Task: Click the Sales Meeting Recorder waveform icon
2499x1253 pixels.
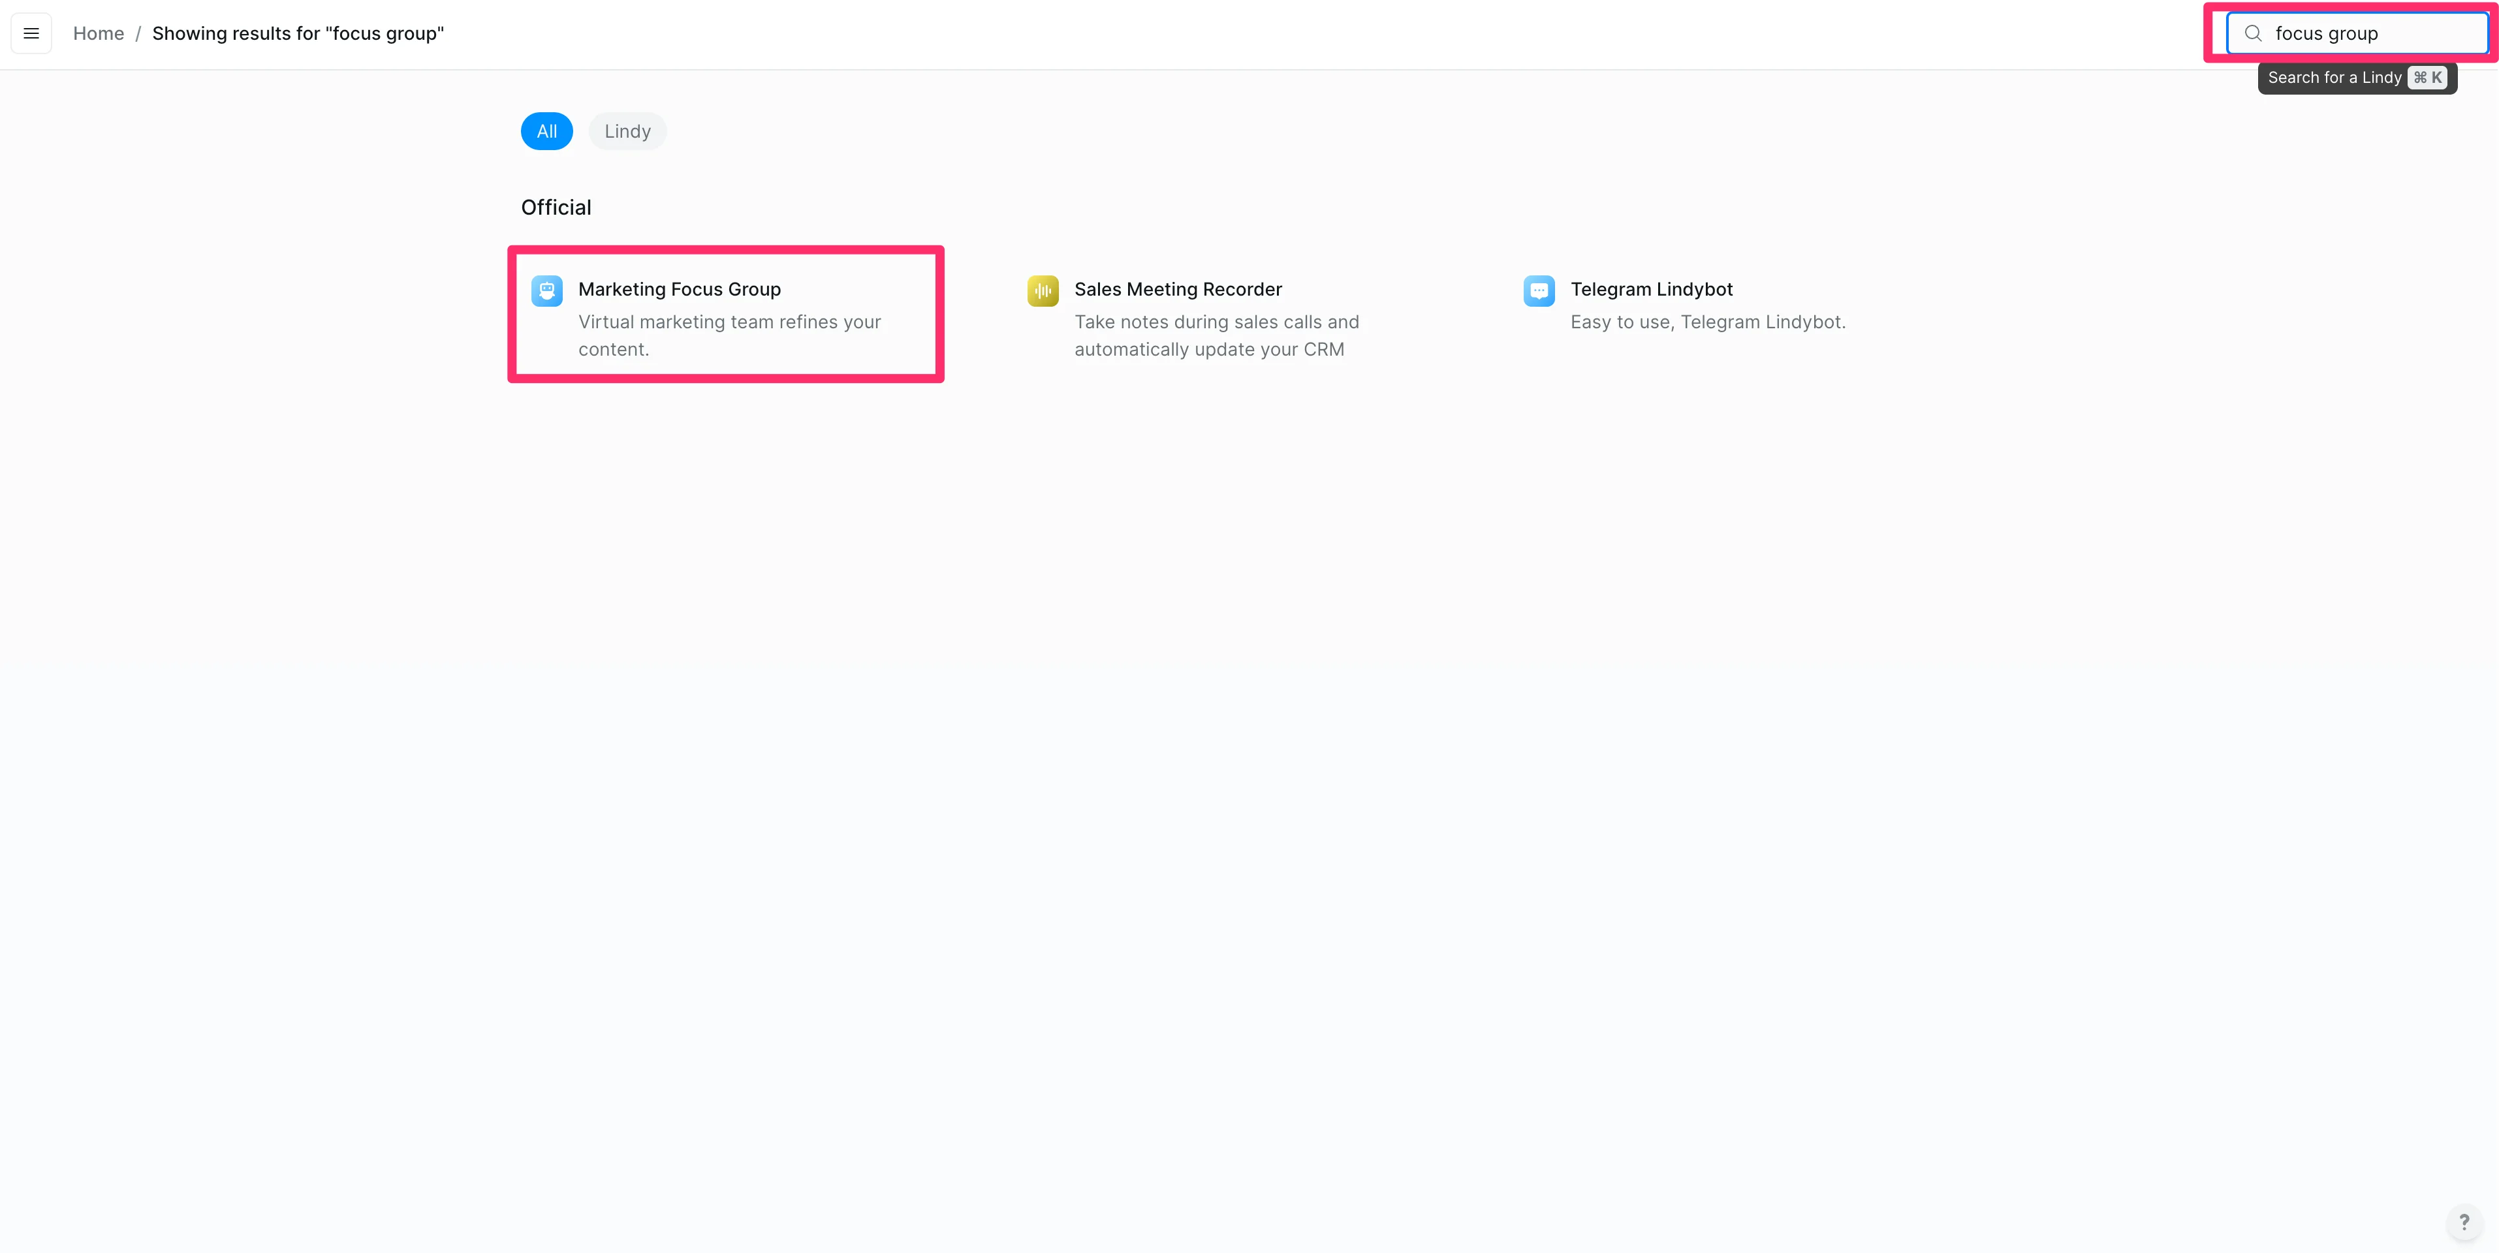Action: (x=1043, y=290)
